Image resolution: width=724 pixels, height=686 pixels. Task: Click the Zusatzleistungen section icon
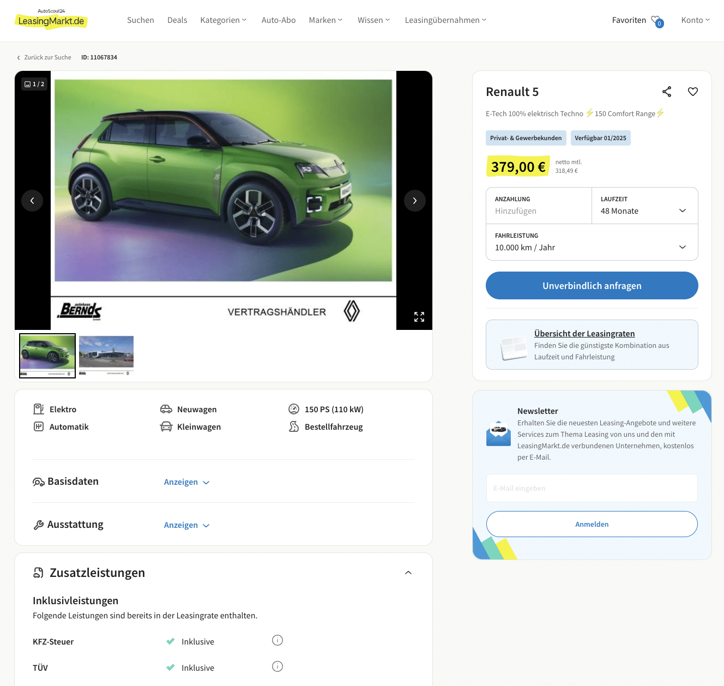pyautogui.click(x=39, y=573)
